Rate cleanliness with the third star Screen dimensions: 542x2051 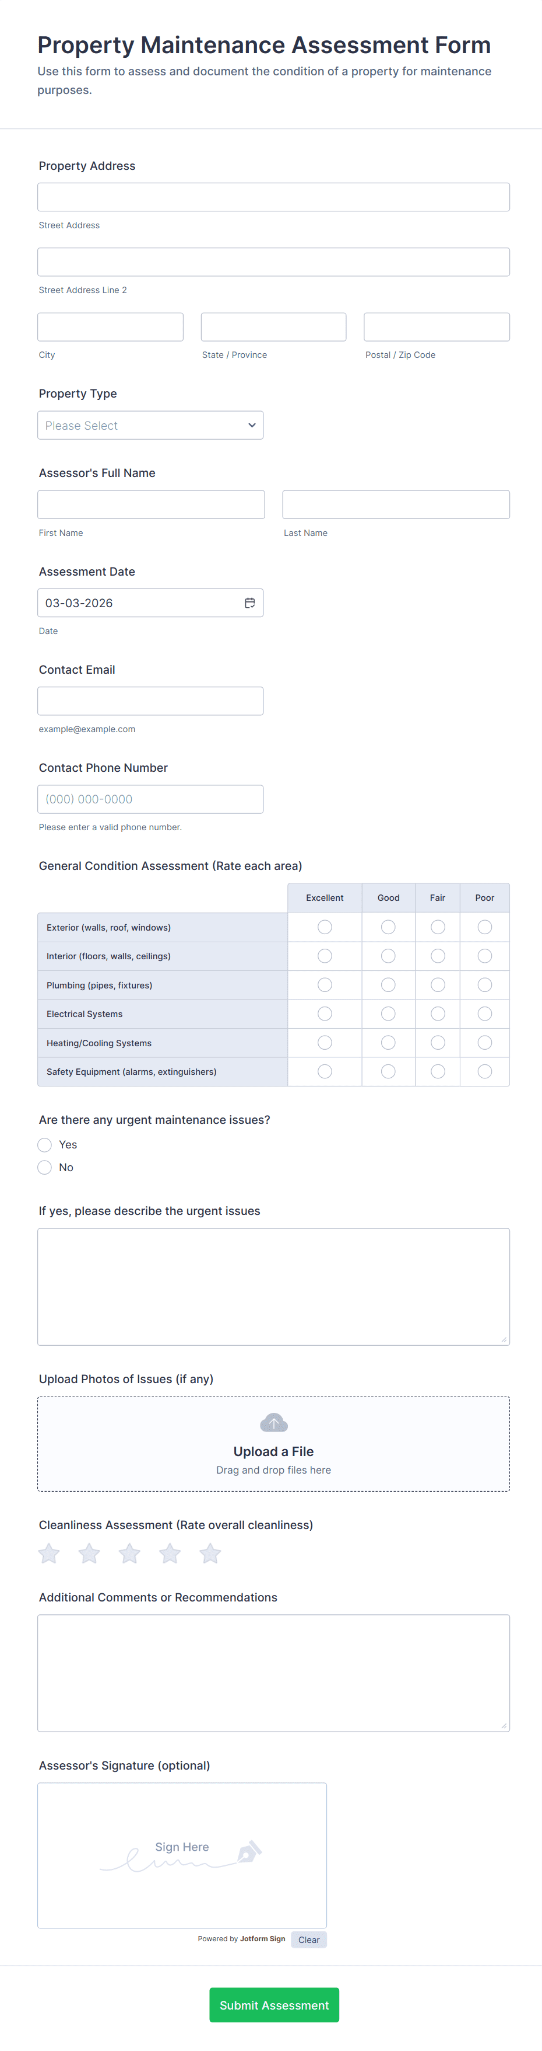pyautogui.click(x=129, y=1552)
